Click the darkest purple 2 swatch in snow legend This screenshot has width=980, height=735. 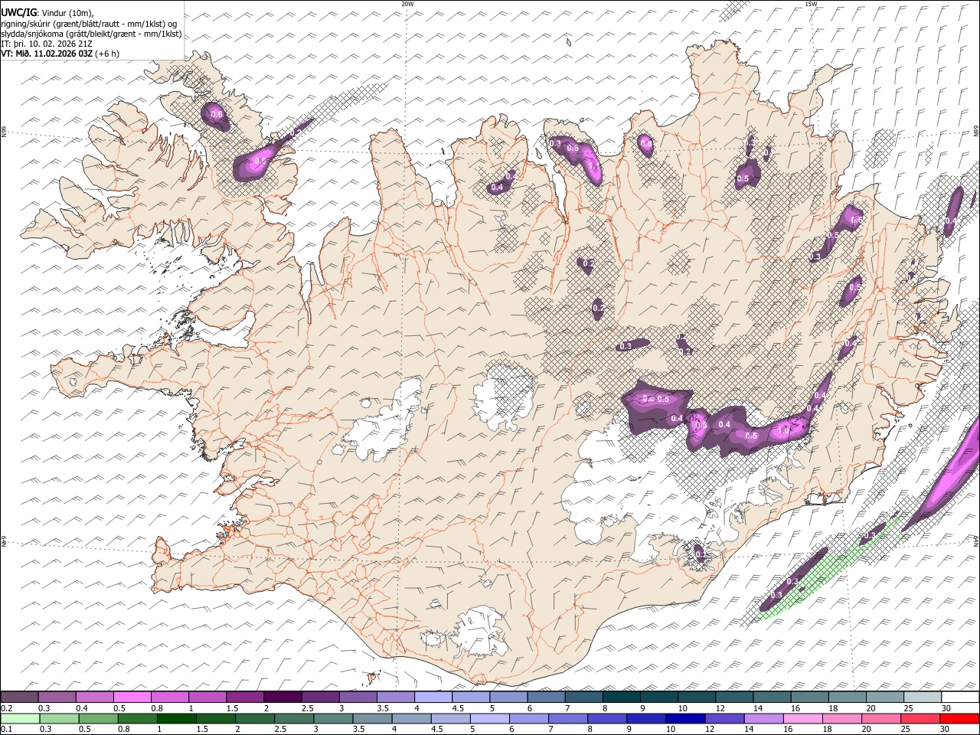282,697
